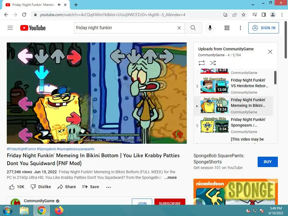Open the Nickelodeon SpongeBob banner
The image size is (288, 216).
point(235,192)
